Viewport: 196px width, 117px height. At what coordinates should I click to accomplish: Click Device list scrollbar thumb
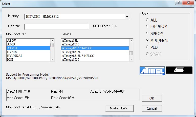click(x=131, y=53)
